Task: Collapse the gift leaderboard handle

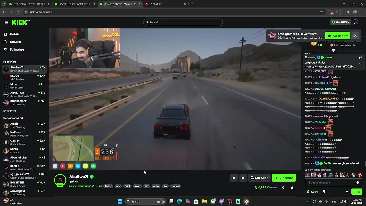Action: pyautogui.click(x=333, y=50)
